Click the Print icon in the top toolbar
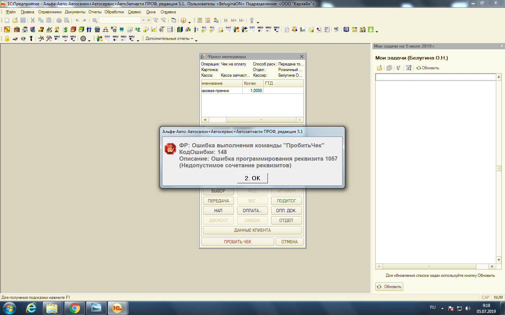 click(x=59, y=20)
